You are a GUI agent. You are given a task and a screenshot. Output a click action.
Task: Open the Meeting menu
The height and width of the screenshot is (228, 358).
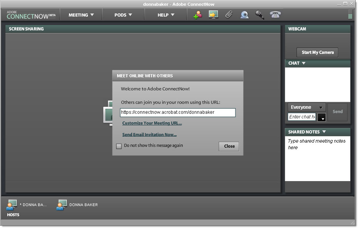[81, 15]
